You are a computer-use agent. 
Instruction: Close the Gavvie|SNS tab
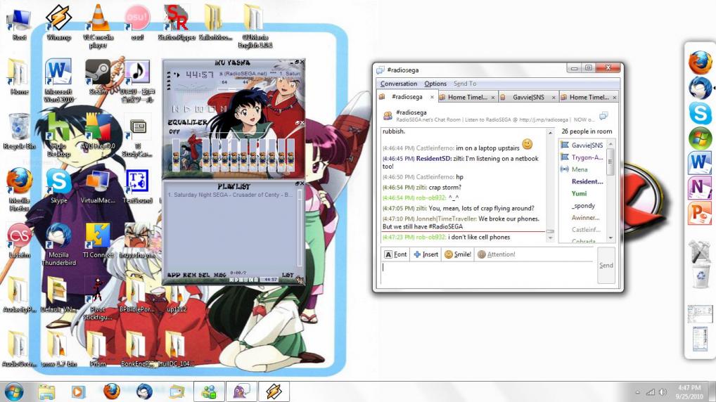pos(554,98)
